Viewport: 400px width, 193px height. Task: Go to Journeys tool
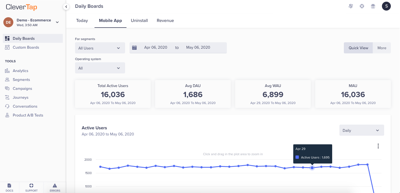tap(21, 97)
